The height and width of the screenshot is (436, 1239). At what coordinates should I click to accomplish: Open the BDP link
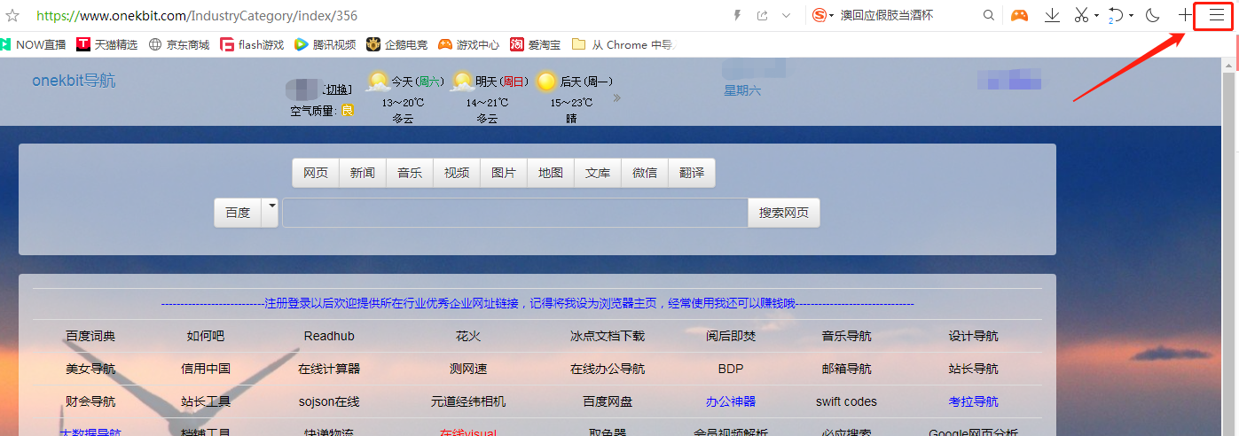(x=731, y=369)
